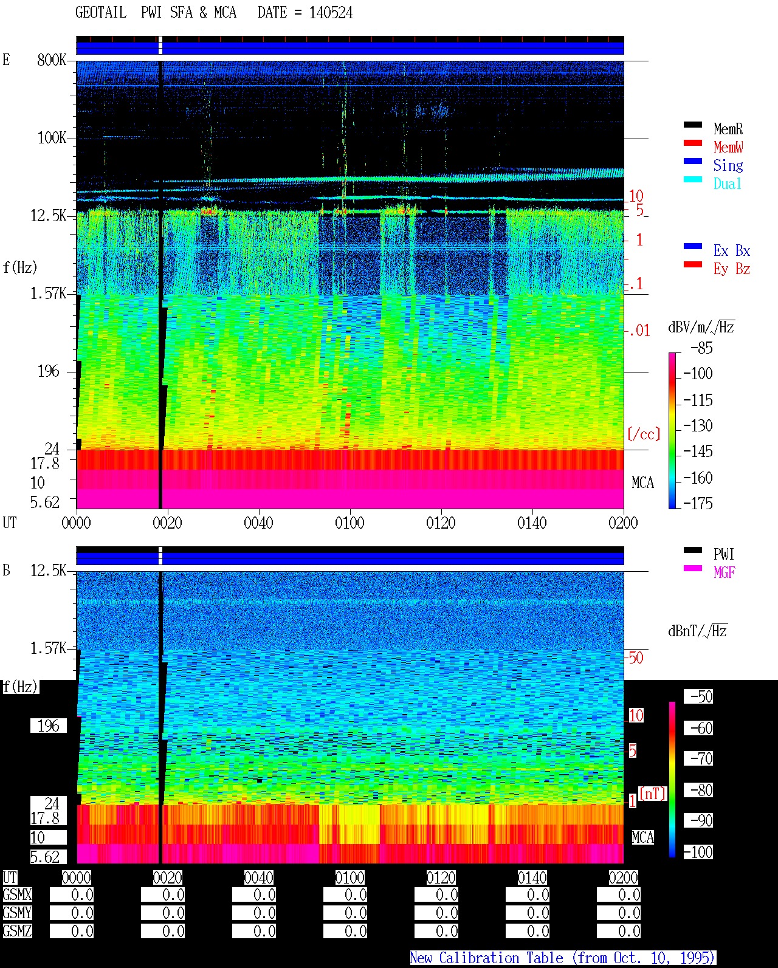This screenshot has height=968, width=778.
Task: Click the "100K" frequency axis label
Action: (52, 137)
